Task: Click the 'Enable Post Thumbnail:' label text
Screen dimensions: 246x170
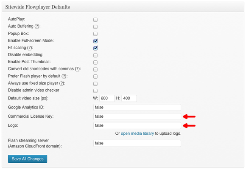Action: coord(29,62)
